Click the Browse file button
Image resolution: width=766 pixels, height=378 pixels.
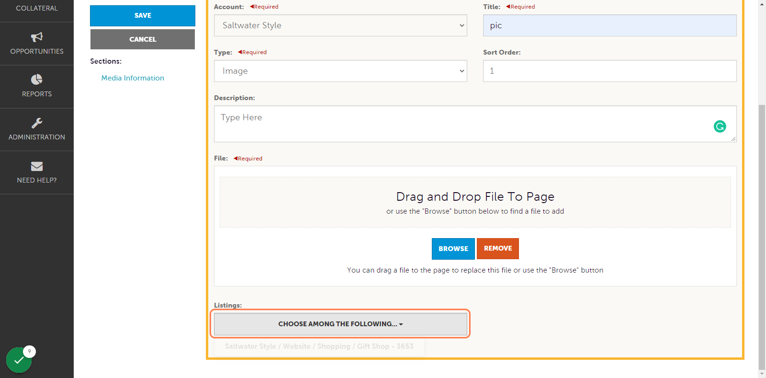(453, 249)
